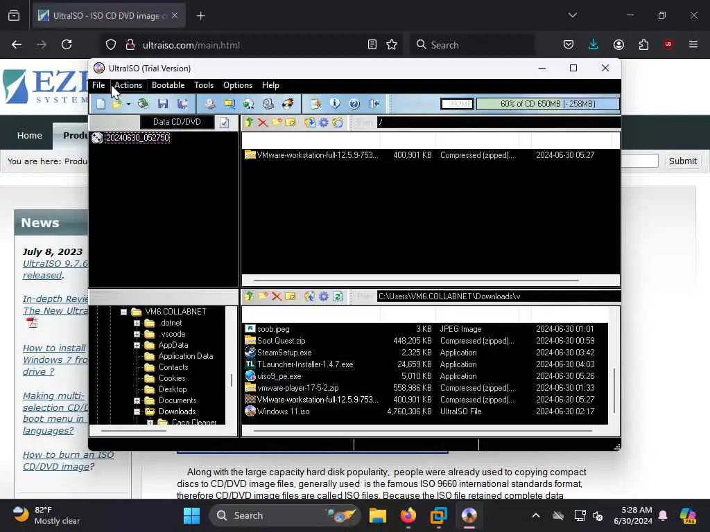Screen dimensions: 710x532
Task: Create a new image with the New toolbar icon
Action: (101, 104)
